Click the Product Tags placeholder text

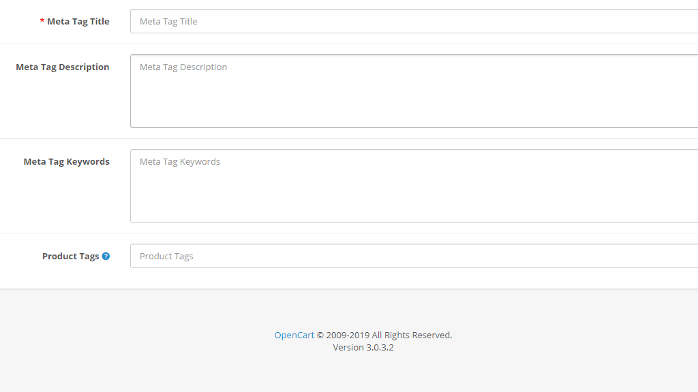coord(166,256)
